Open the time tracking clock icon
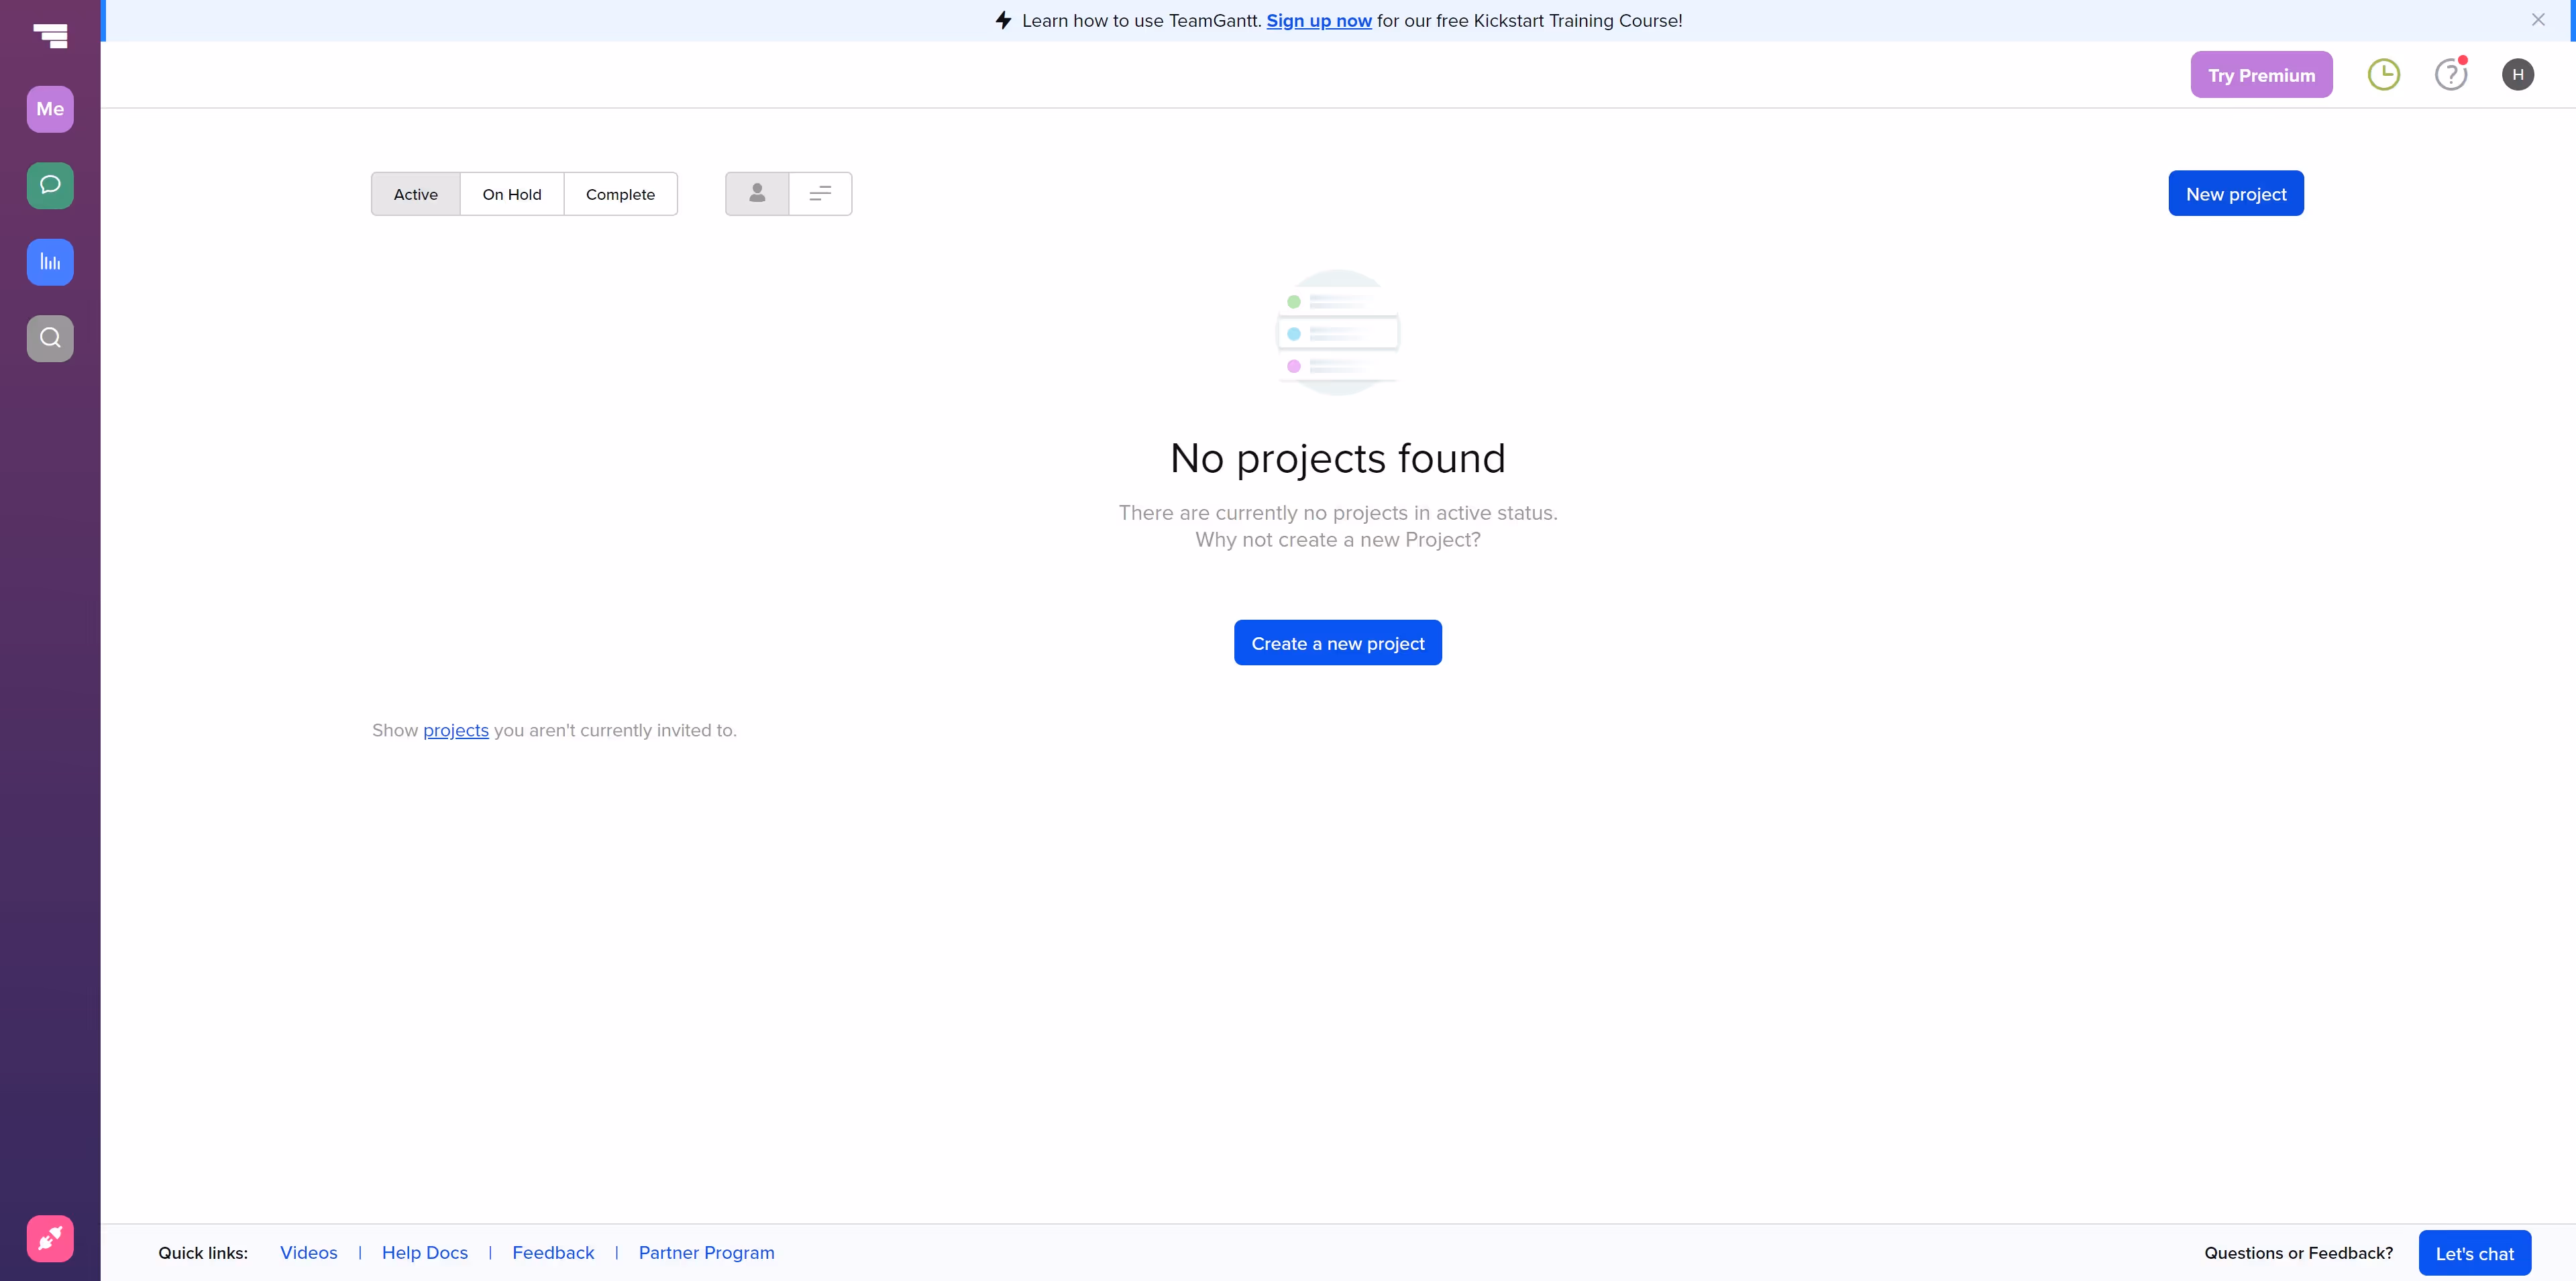 2383,75
